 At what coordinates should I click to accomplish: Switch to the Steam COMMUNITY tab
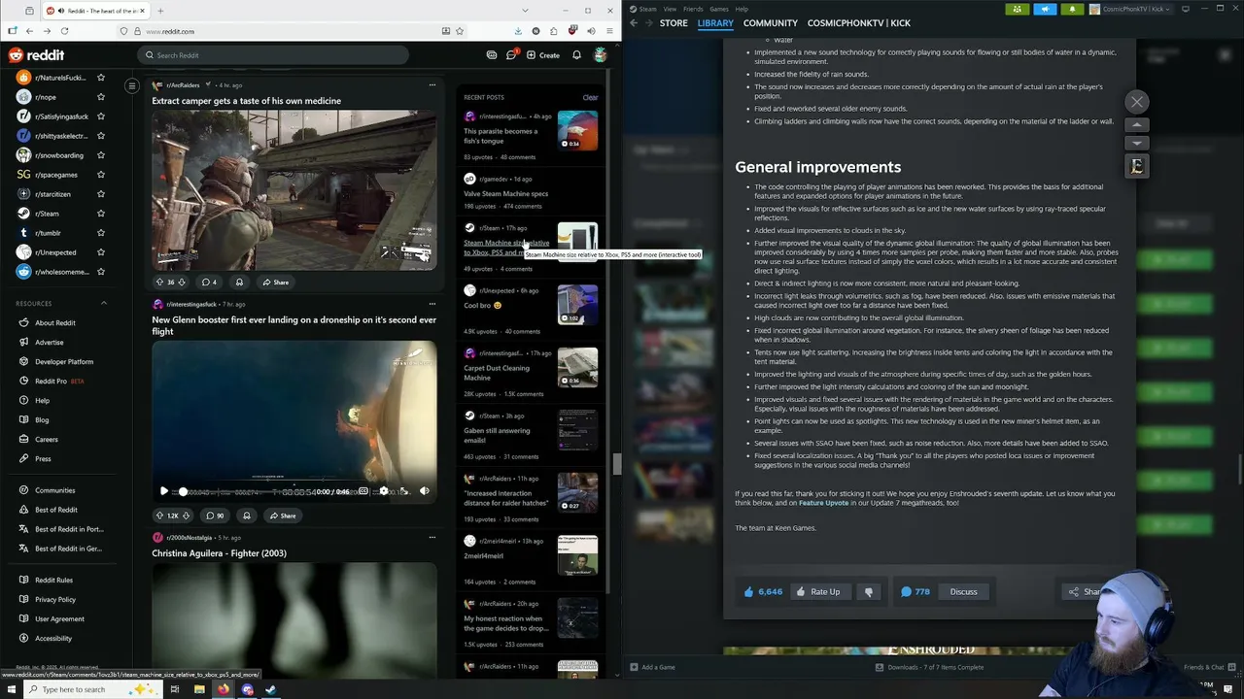pyautogui.click(x=771, y=22)
